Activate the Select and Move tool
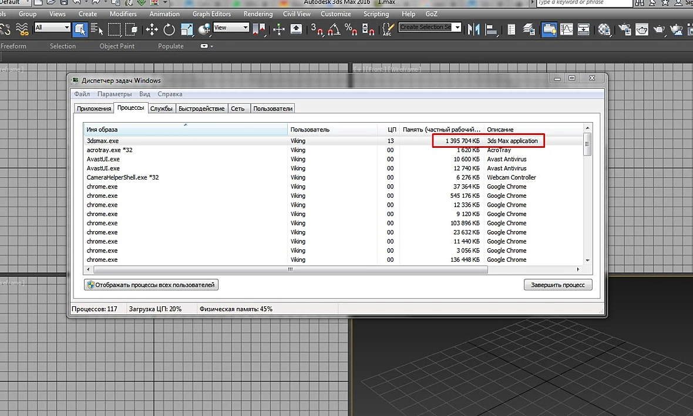The image size is (693, 416). pos(152,29)
